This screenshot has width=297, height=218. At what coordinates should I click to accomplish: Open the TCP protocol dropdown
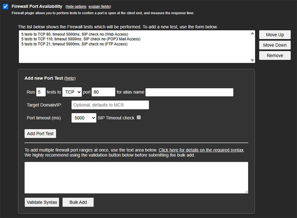coord(72,92)
